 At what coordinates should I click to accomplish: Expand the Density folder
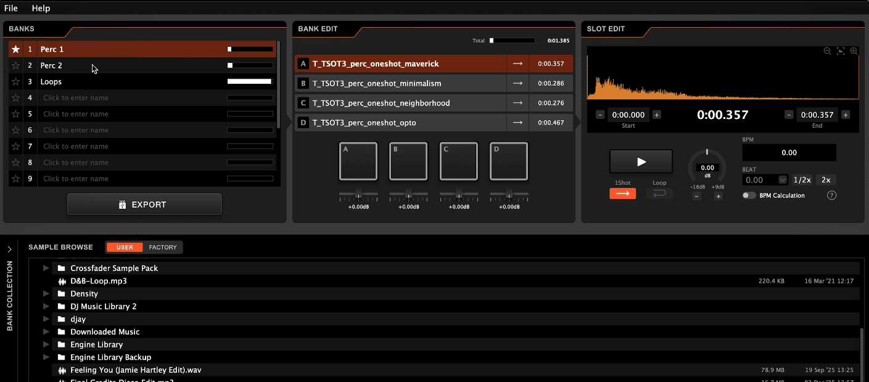coord(46,293)
